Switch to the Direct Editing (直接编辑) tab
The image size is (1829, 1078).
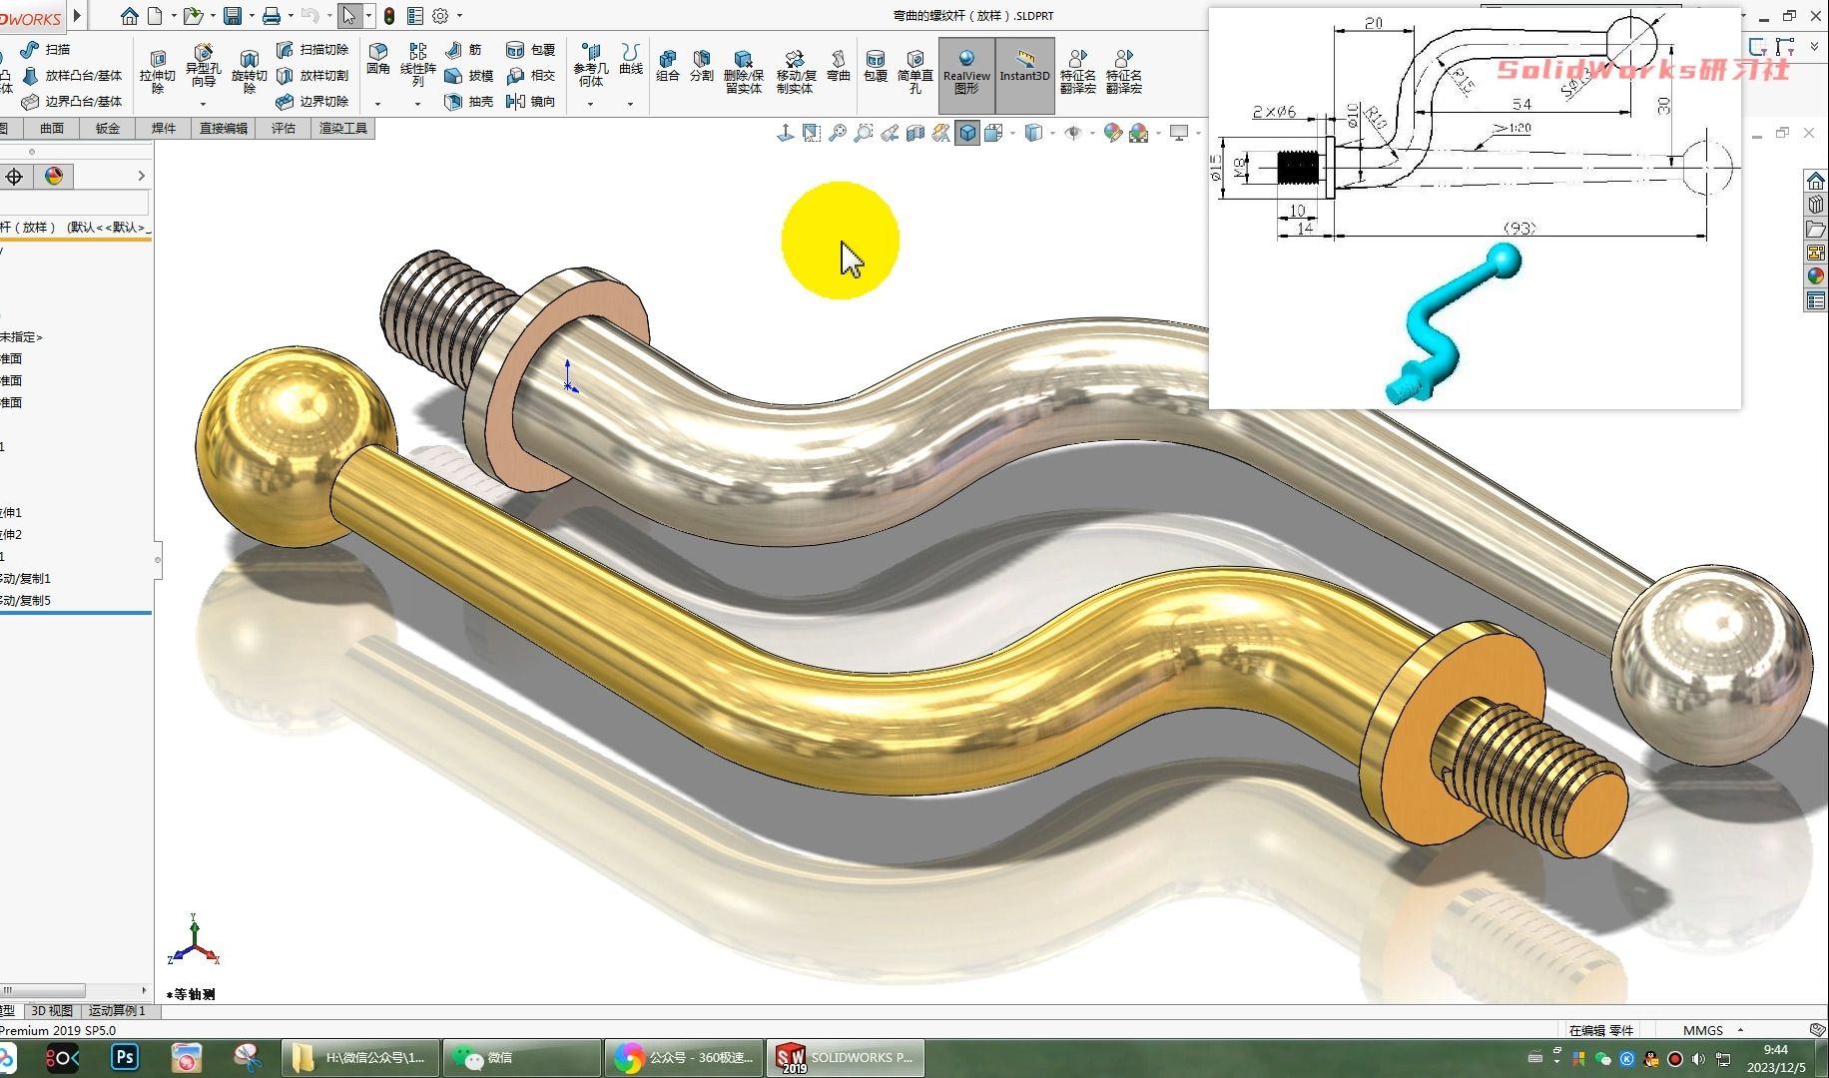[x=224, y=129]
